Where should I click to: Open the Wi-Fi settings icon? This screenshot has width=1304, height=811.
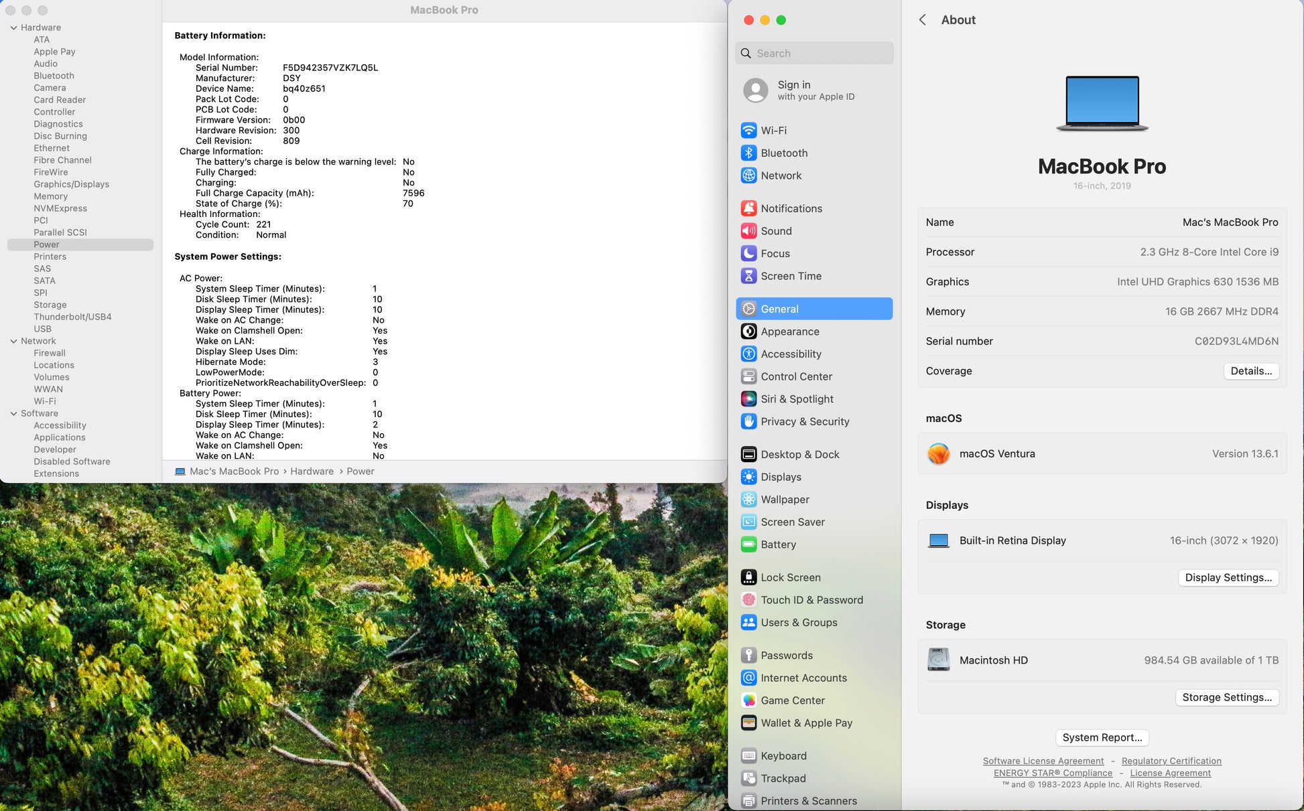[x=748, y=131]
